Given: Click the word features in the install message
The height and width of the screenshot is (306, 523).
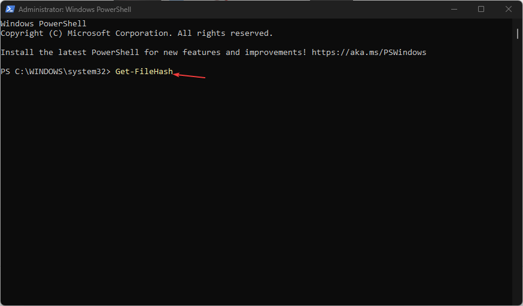Looking at the screenshot, I should pos(202,52).
